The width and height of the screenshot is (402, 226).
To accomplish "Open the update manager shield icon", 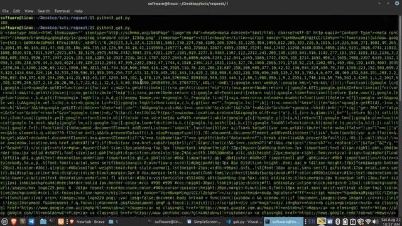I will [x=361, y=222].
